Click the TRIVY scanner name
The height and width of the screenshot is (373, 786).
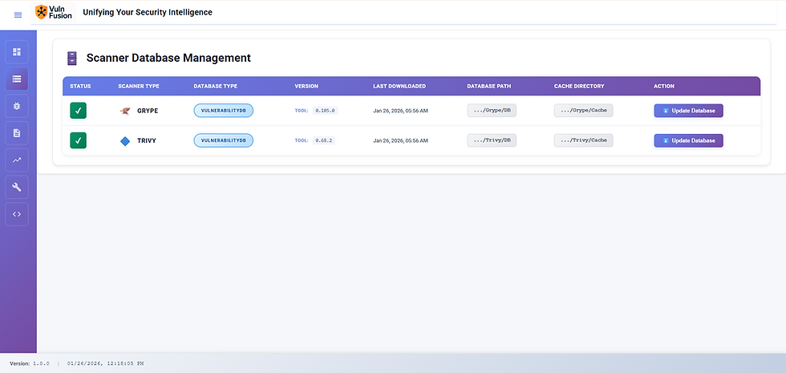click(146, 140)
